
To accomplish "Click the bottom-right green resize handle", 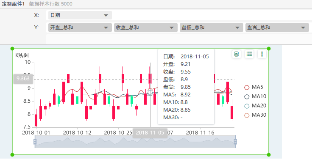I will (x=269, y=155).
